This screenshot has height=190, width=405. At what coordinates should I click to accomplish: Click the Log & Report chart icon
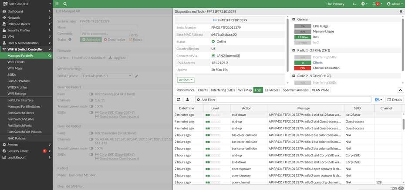point(4,157)
